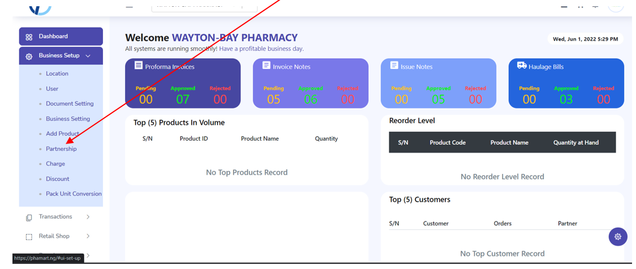Click the Invoice Notes document icon
The width and height of the screenshot is (636, 269).
coord(267,65)
